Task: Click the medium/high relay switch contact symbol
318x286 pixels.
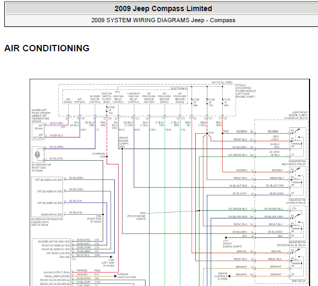Action: pos(295,131)
